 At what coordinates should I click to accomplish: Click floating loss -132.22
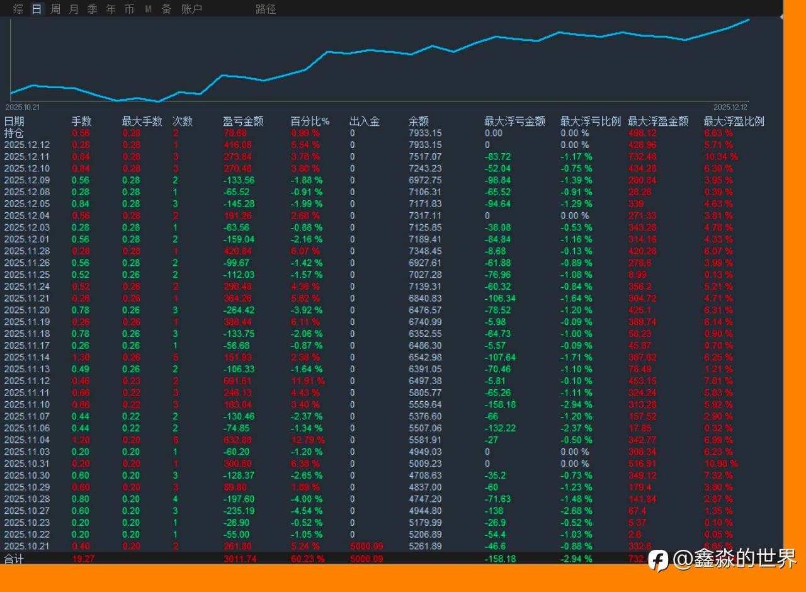point(500,428)
